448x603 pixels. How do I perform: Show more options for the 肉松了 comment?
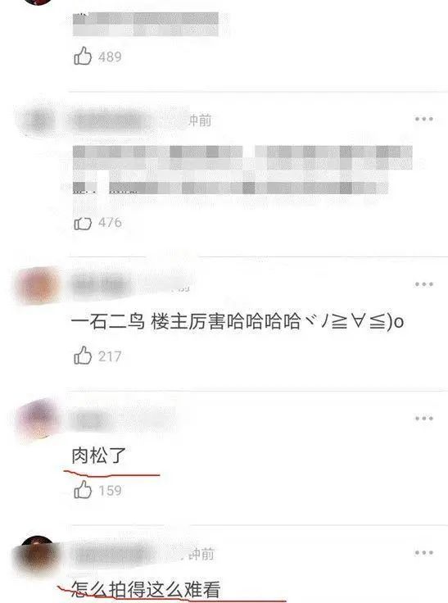(x=423, y=418)
